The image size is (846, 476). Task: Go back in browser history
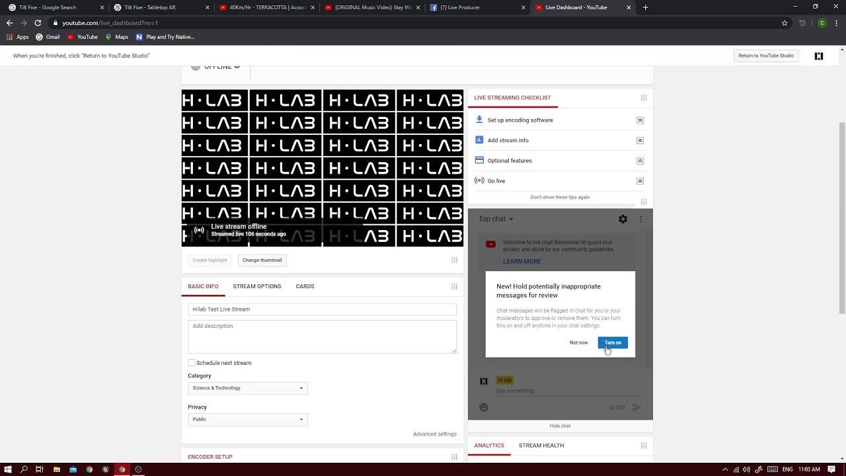[9, 22]
